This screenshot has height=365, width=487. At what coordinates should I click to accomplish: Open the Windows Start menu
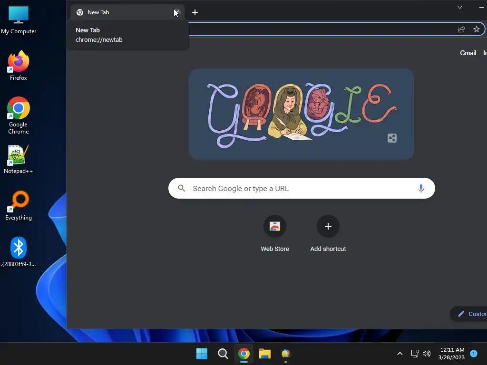click(x=202, y=354)
